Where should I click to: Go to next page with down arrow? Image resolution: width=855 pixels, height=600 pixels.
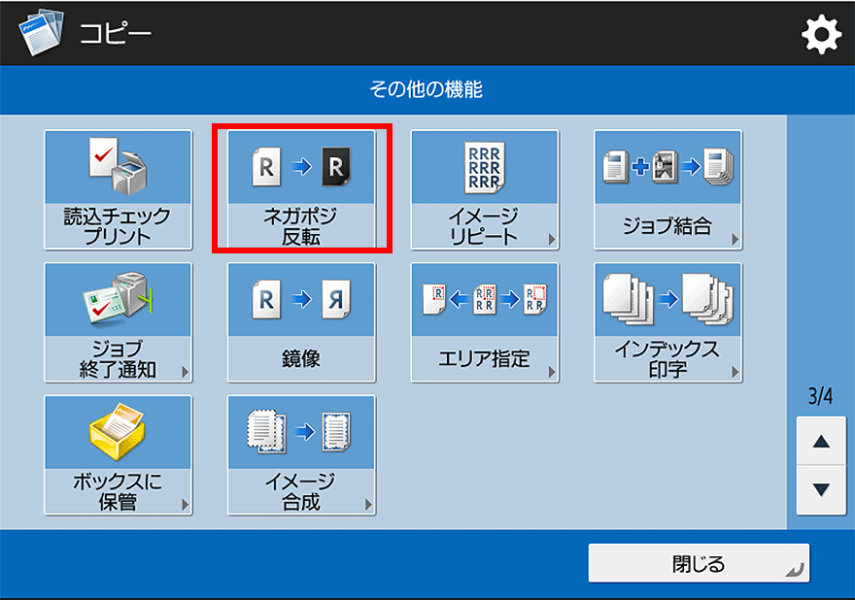(x=821, y=489)
